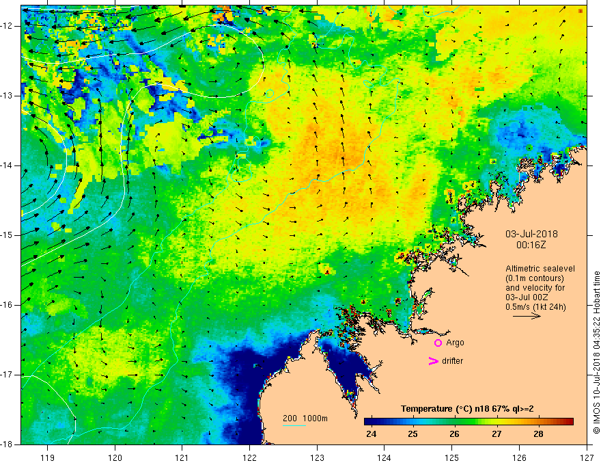Click colorbar tick label '24'
601x465 pixels.
(x=371, y=434)
